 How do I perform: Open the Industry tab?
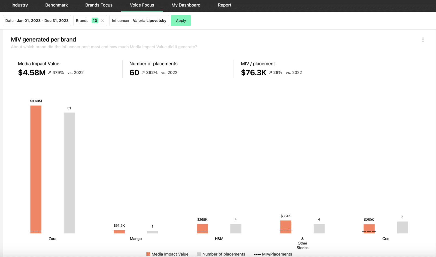point(20,5)
